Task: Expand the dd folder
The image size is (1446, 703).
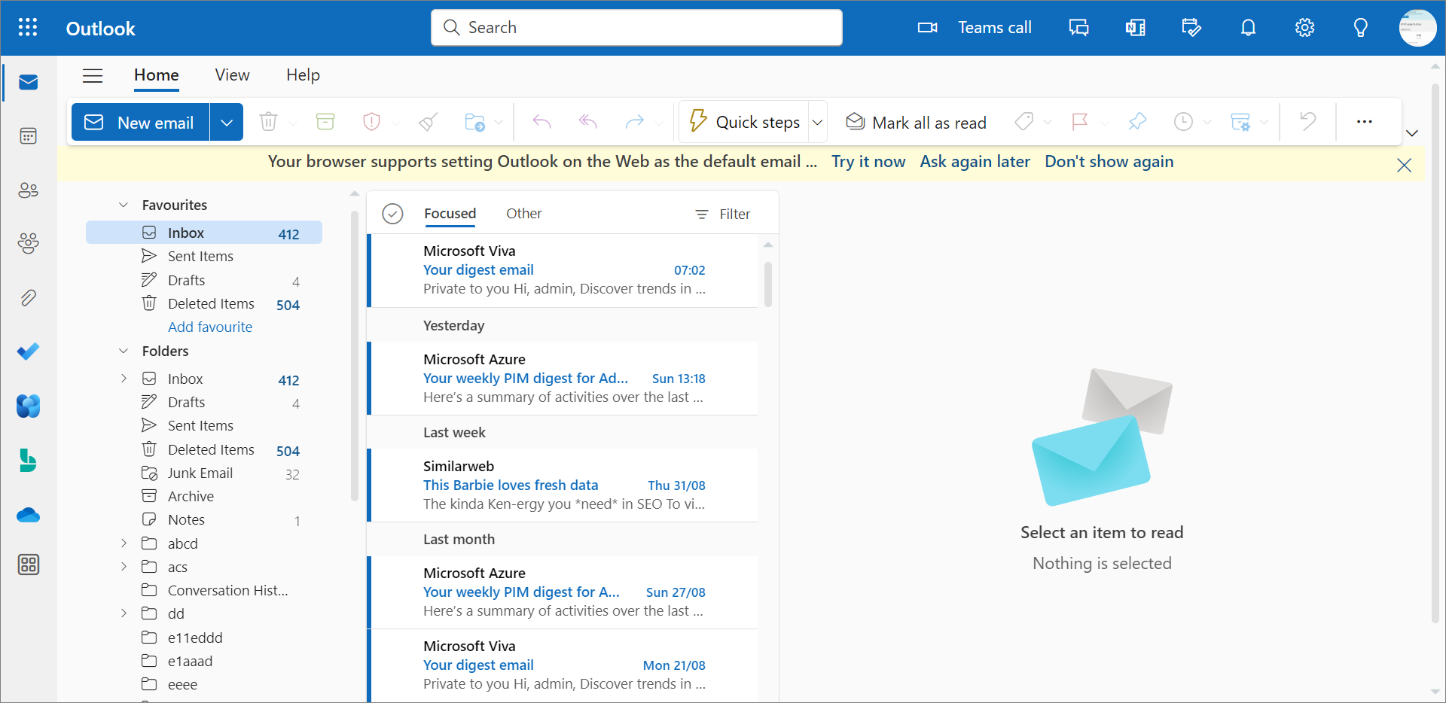Action: [x=124, y=613]
